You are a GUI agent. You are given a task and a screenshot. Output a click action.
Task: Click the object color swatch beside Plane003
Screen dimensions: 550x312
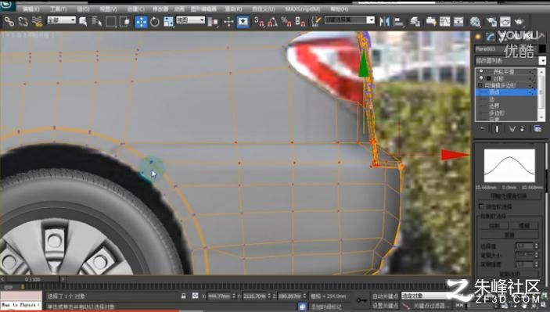pos(542,48)
